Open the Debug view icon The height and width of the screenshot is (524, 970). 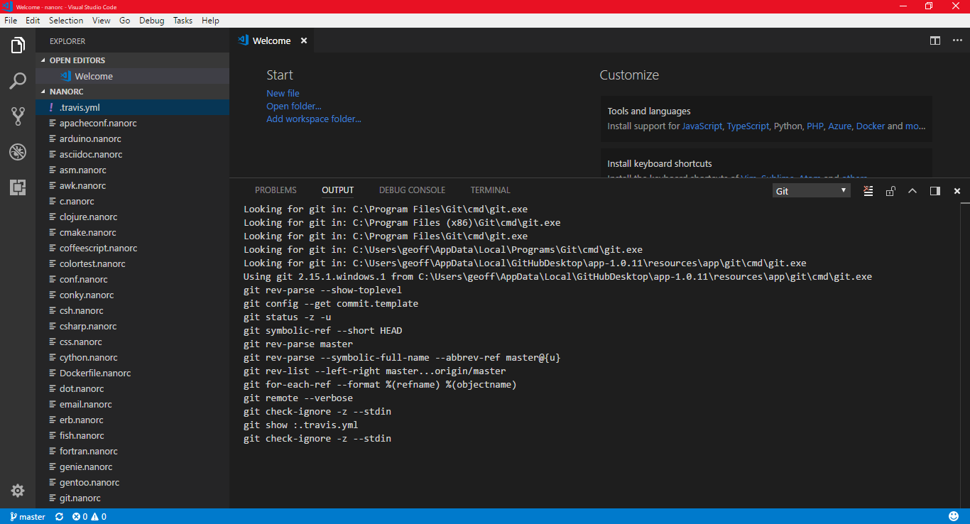[18, 152]
